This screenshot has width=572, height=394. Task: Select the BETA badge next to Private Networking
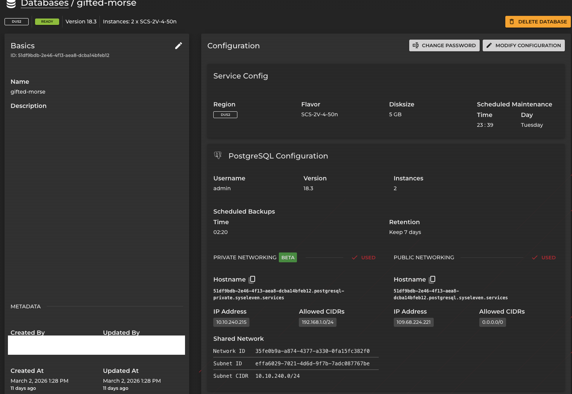coord(288,257)
